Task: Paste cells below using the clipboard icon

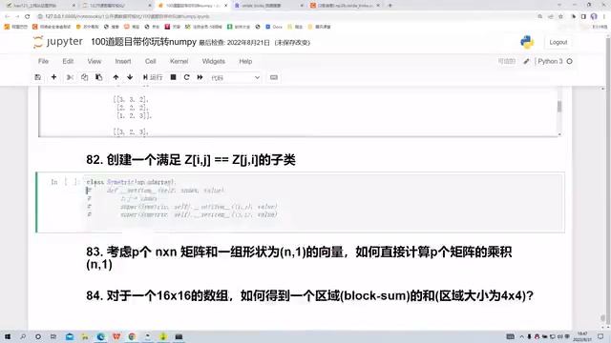Action: pos(99,77)
